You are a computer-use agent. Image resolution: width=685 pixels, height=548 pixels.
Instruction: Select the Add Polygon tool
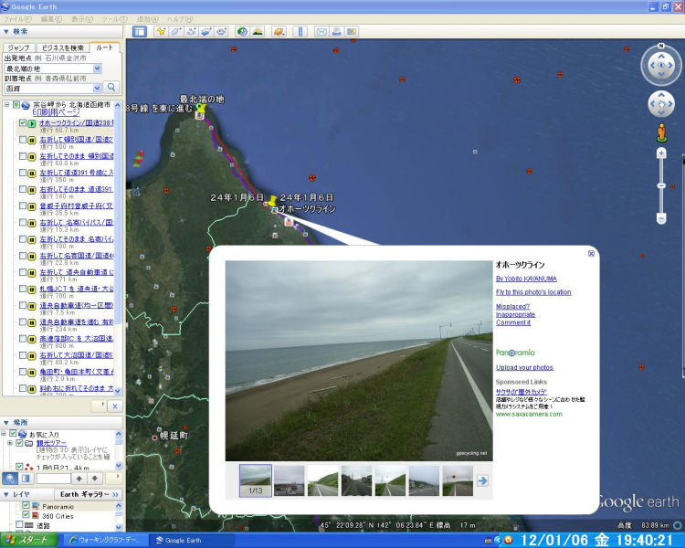coord(176,31)
